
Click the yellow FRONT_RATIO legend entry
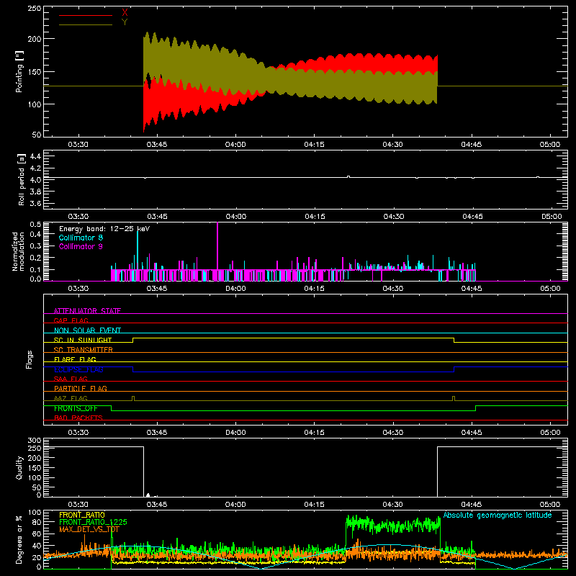coord(82,515)
